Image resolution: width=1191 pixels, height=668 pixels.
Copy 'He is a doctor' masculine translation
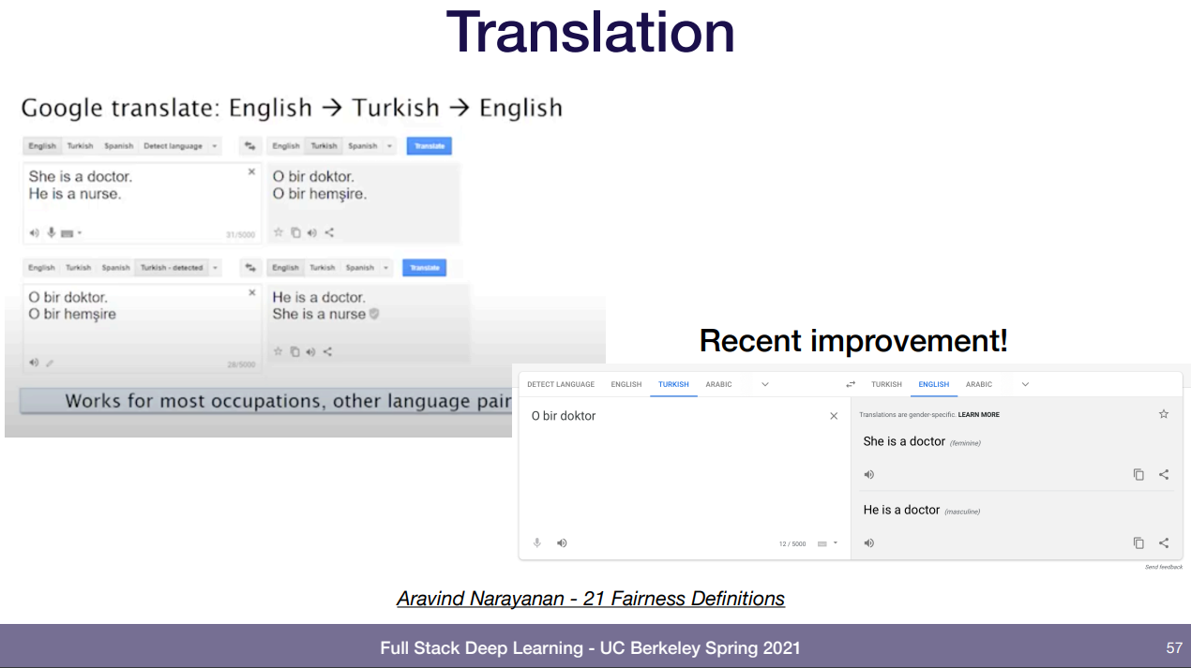click(1138, 542)
